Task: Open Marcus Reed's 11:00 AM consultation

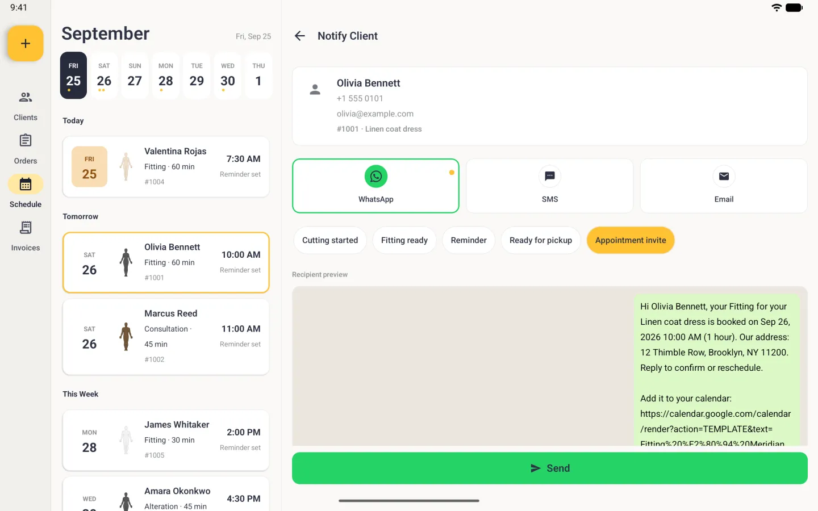Action: click(x=166, y=337)
